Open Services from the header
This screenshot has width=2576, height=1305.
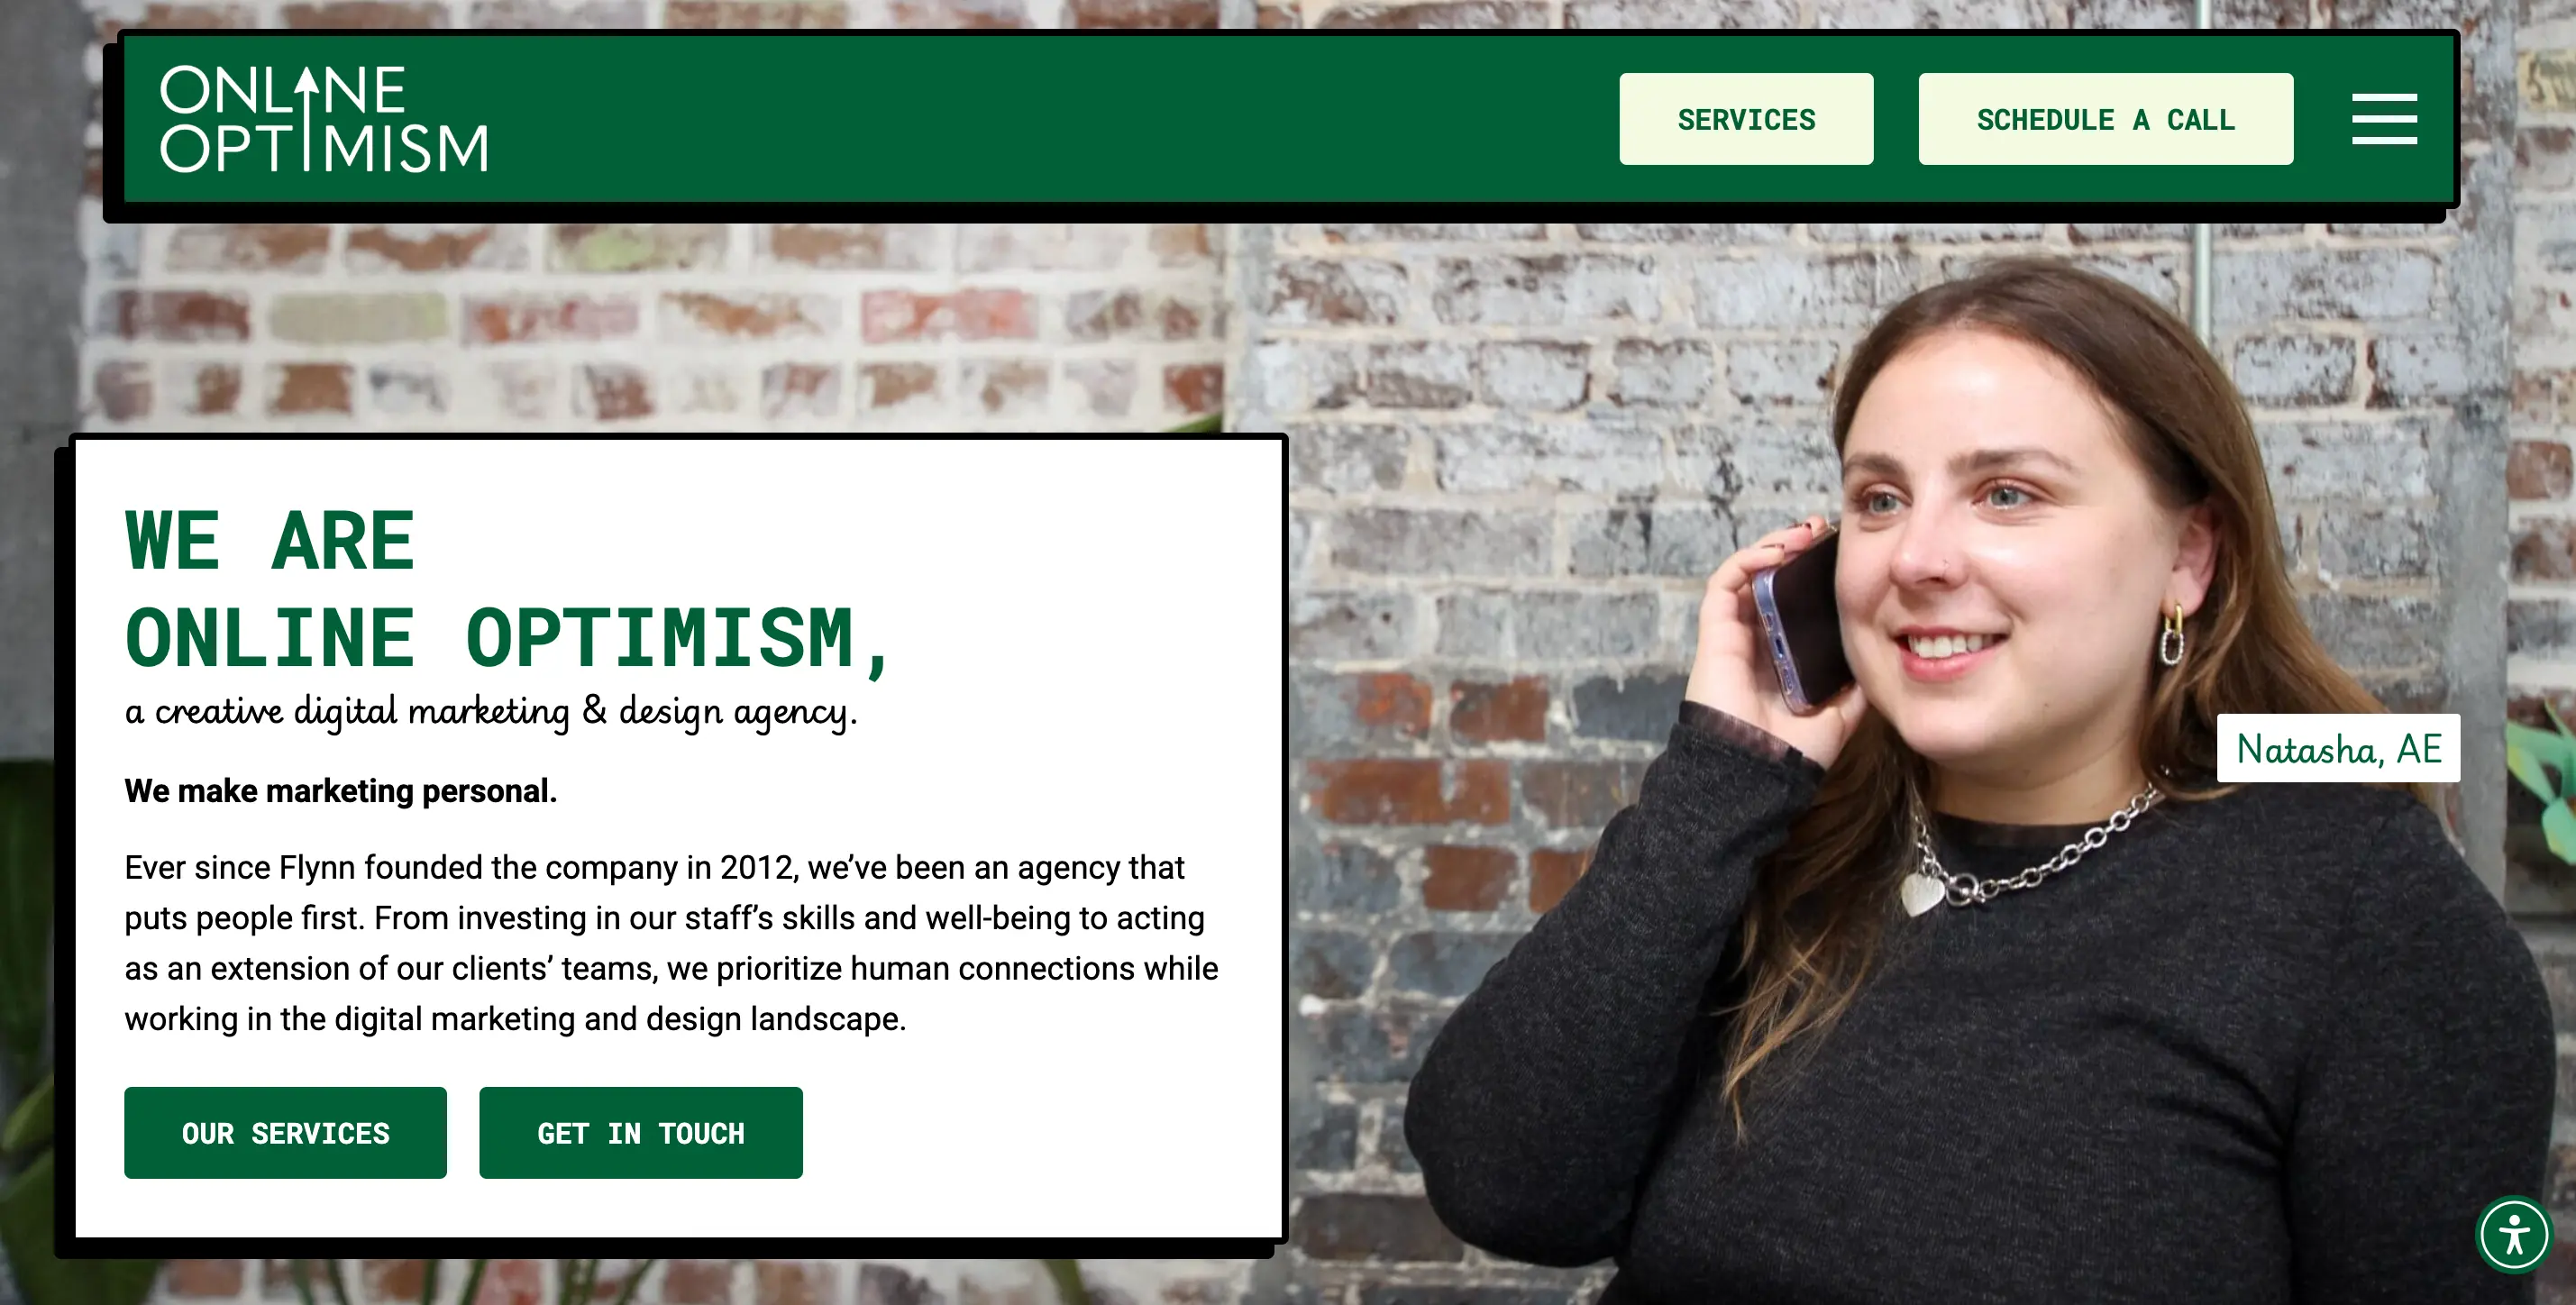coord(1746,119)
